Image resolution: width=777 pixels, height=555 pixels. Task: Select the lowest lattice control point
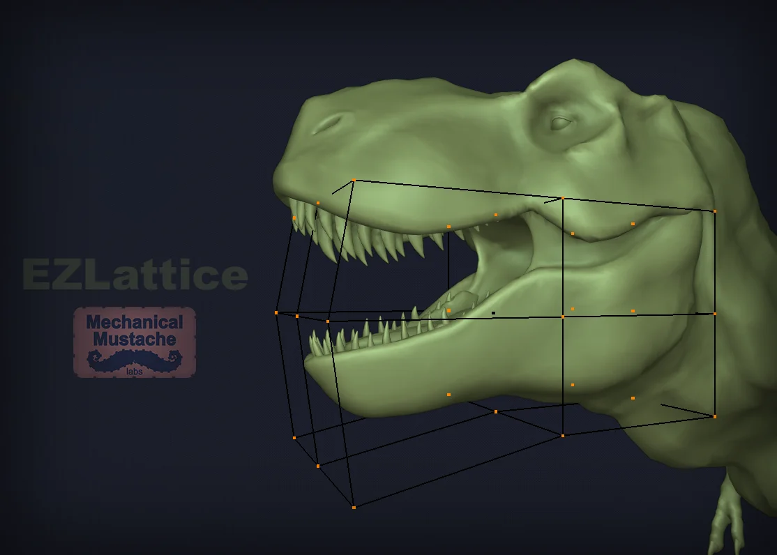[x=354, y=508]
